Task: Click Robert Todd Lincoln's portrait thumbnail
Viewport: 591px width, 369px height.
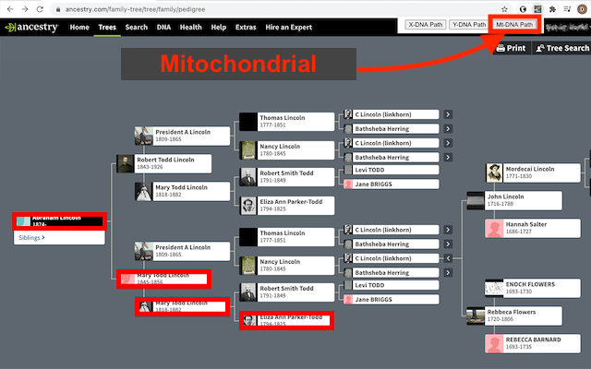Action: 126,164
